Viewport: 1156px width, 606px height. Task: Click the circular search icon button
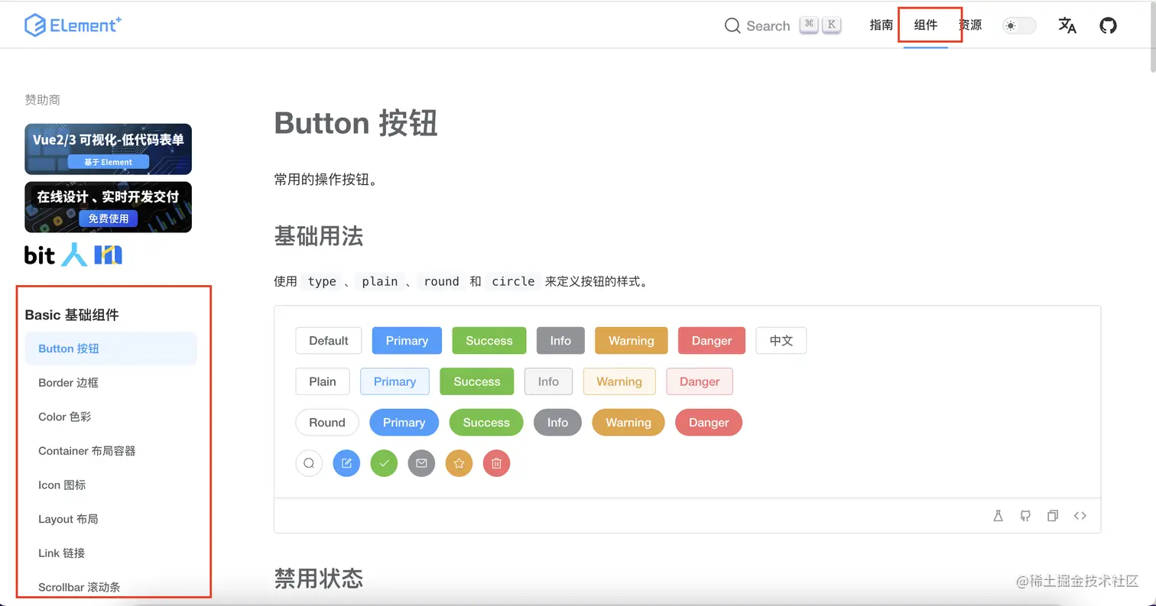tap(309, 463)
